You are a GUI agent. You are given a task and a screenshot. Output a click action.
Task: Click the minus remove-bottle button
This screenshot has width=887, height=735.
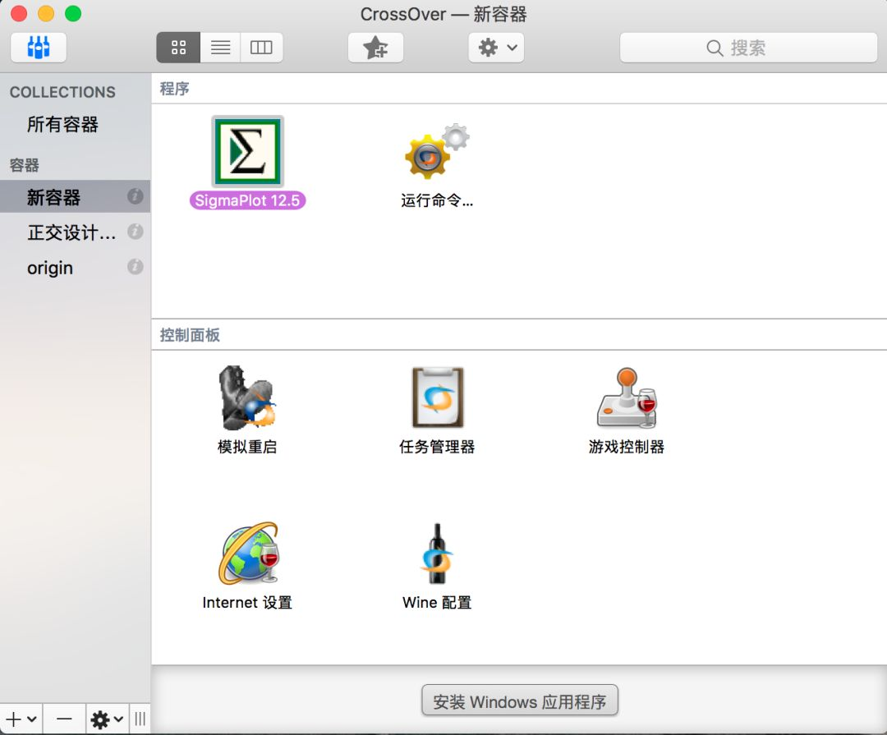pos(65,719)
